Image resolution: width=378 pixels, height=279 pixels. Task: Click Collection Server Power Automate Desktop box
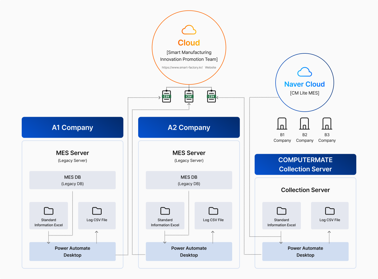click(305, 252)
